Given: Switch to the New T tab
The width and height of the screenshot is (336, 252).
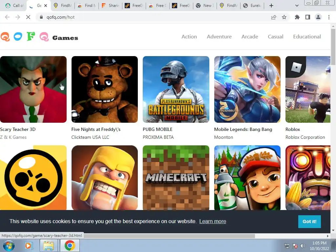Looking at the screenshot, I should (x=205, y=6).
